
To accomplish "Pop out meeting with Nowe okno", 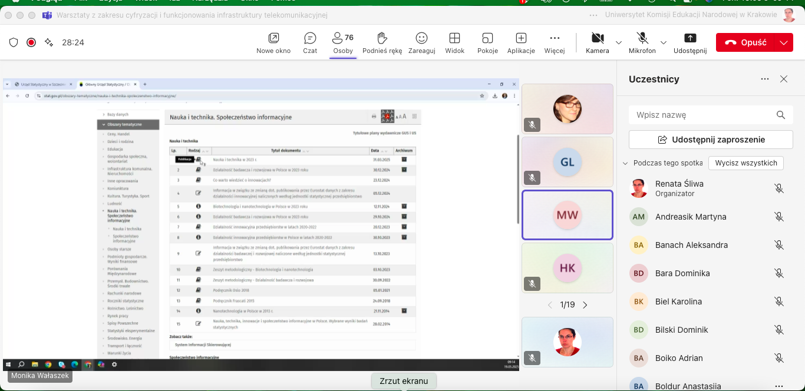I will point(273,42).
